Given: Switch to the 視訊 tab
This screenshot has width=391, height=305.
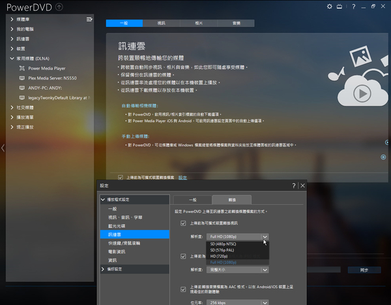Looking at the screenshot, I should (x=161, y=22).
